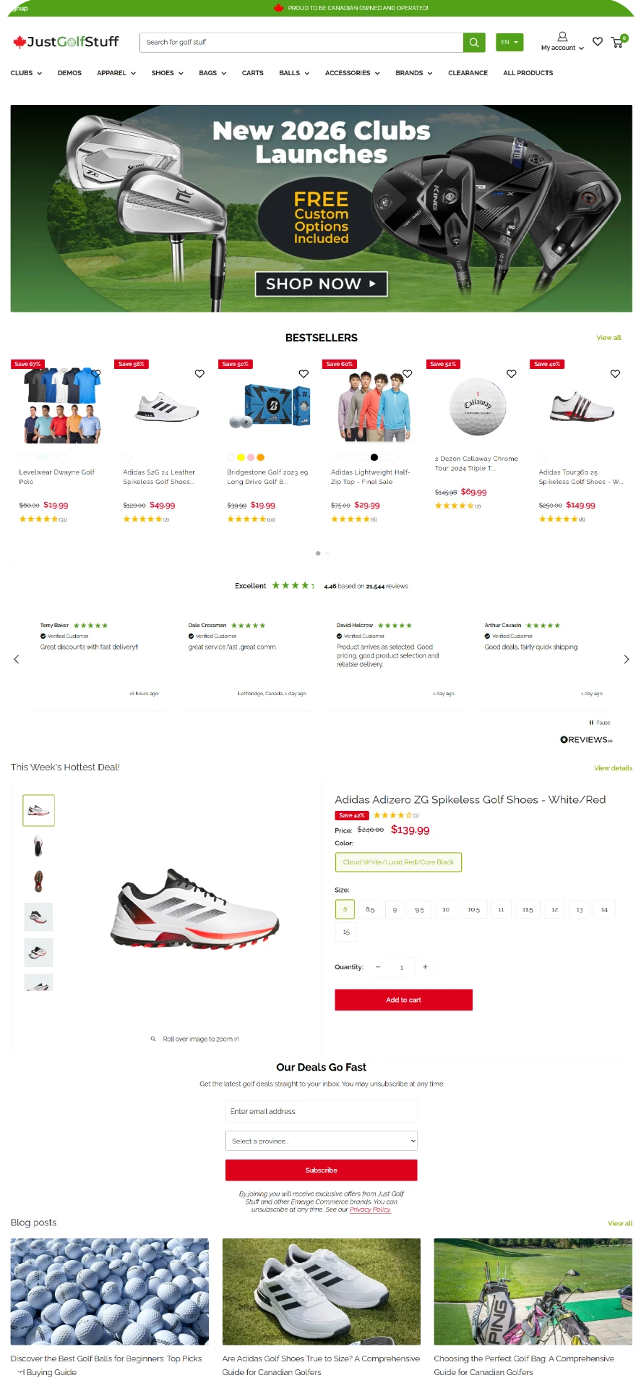Open the wishlist heart in header

598,42
